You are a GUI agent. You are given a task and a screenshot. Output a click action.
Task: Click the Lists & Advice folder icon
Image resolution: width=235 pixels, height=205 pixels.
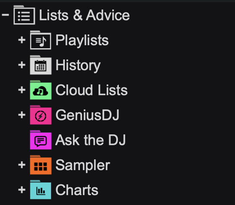(24, 15)
